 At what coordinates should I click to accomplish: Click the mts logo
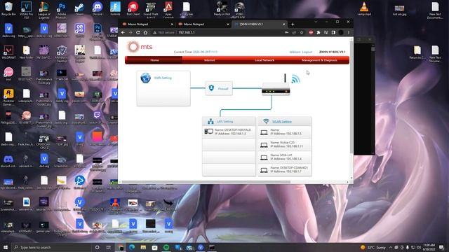tap(140, 47)
